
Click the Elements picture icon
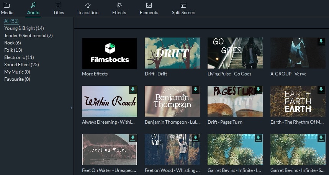click(x=149, y=5)
